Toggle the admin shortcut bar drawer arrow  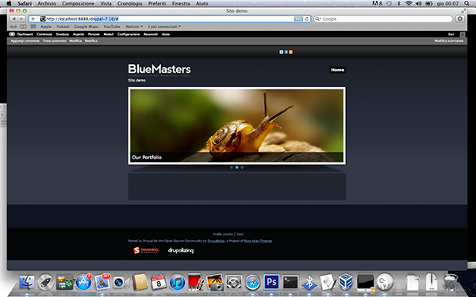[463, 35]
